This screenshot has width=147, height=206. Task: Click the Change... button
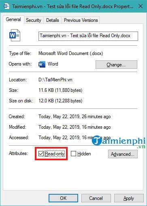click(116, 65)
